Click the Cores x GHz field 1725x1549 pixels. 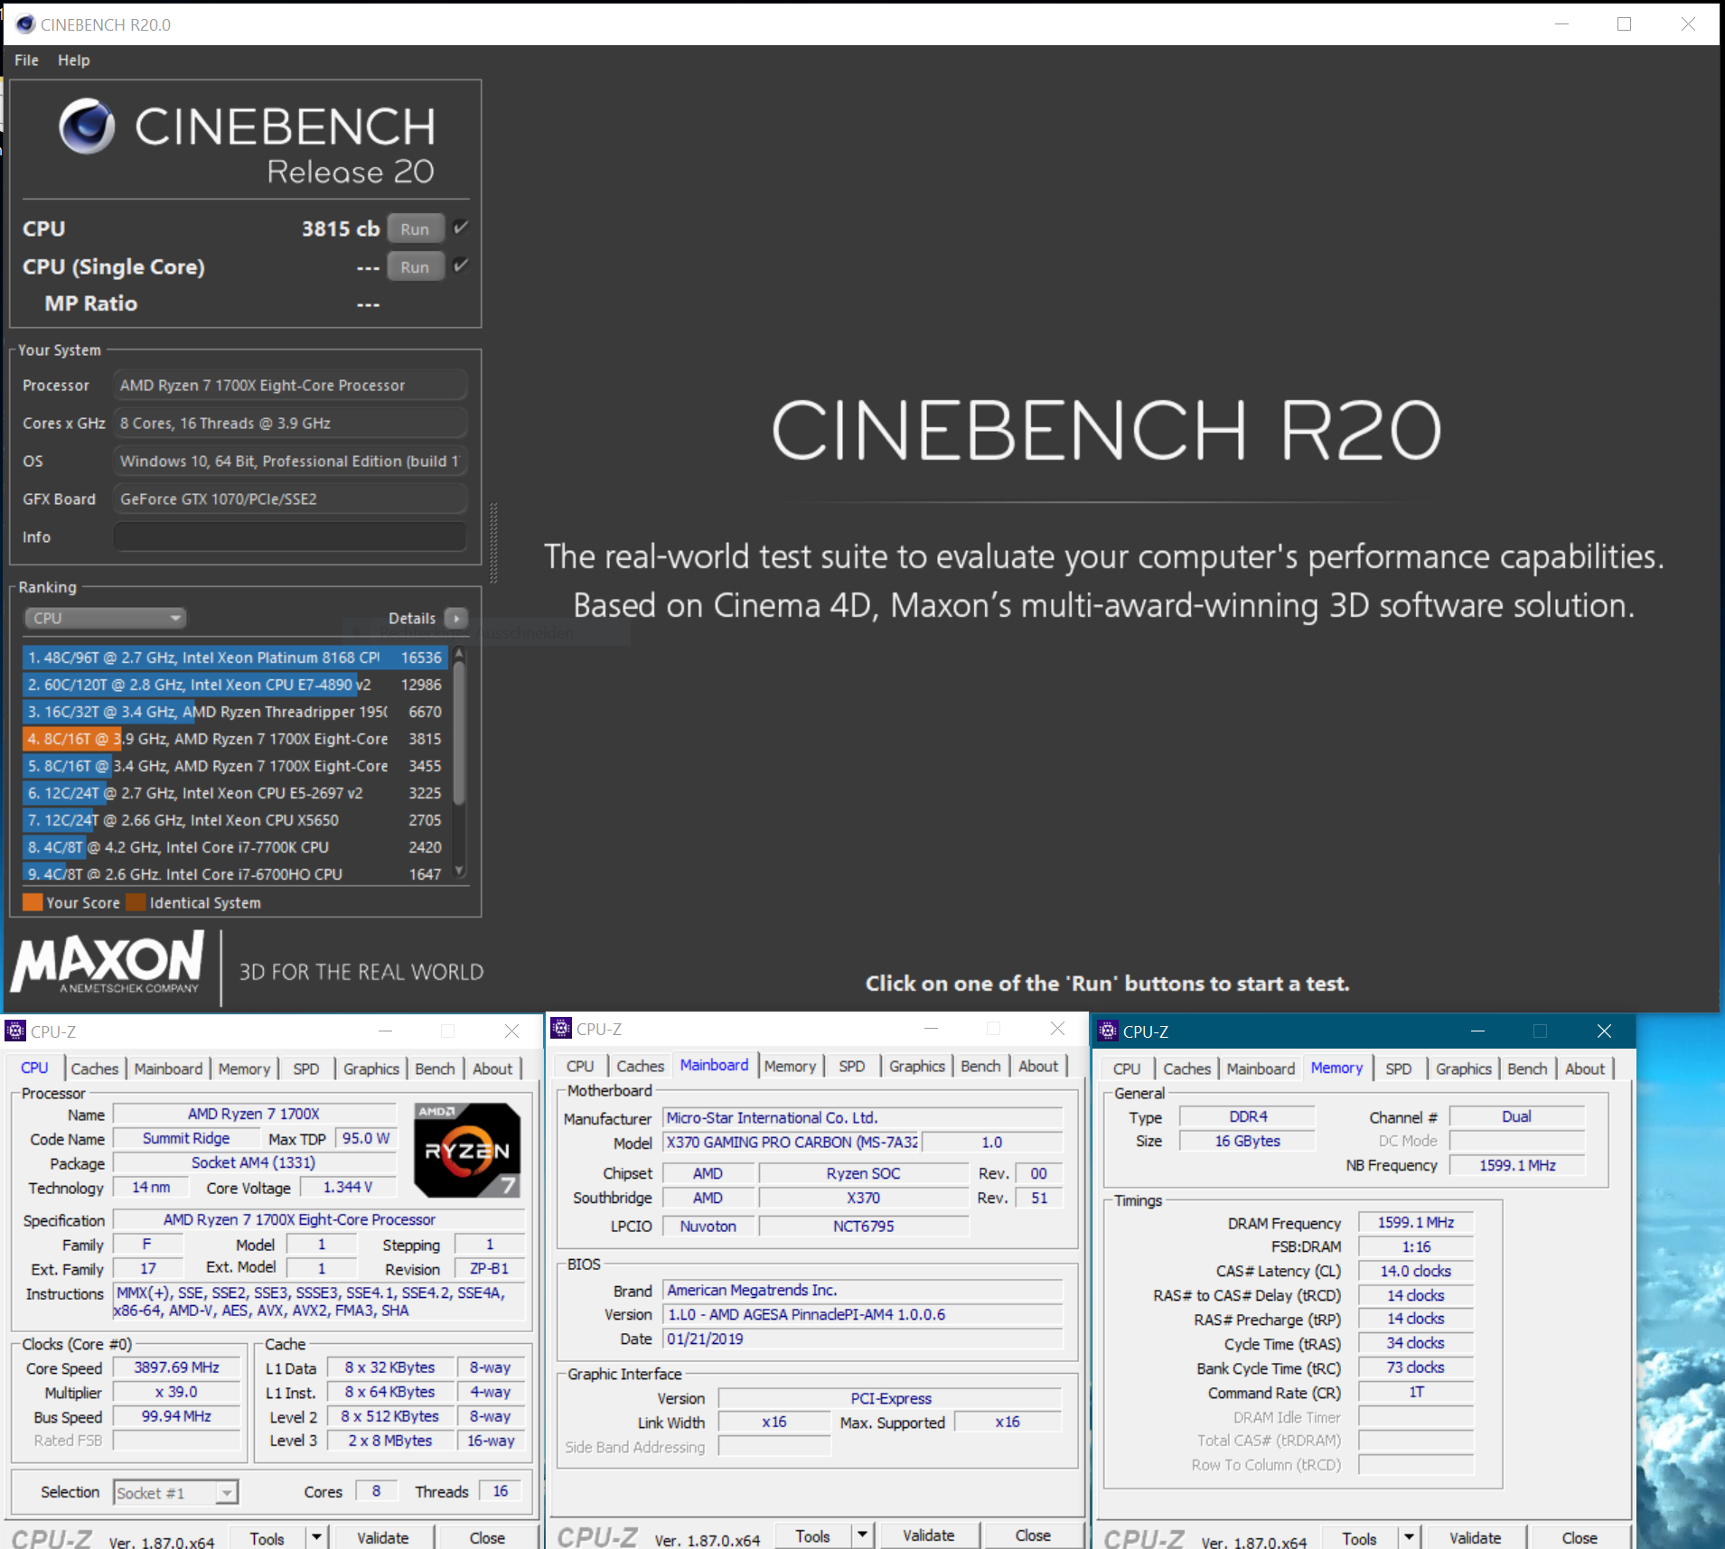(289, 423)
